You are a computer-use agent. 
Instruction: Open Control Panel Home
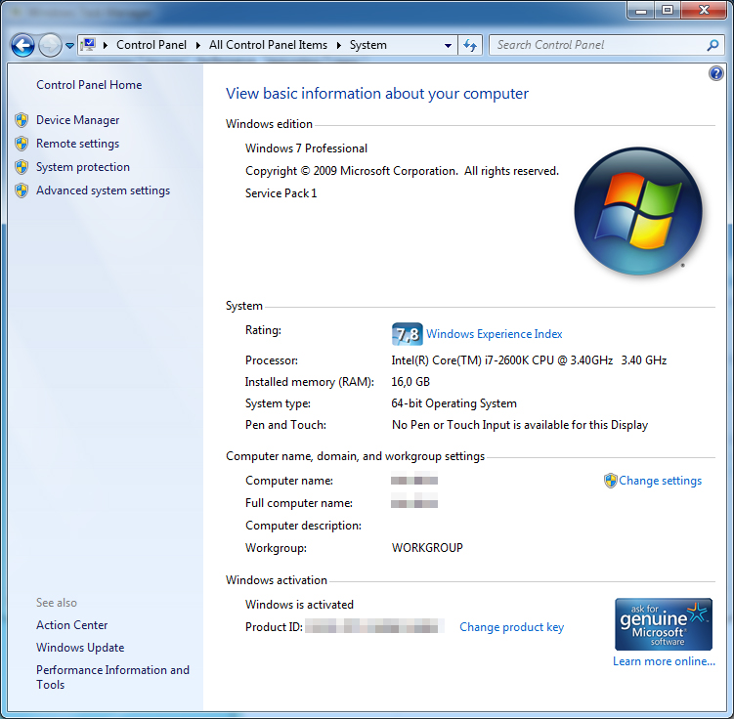click(89, 85)
